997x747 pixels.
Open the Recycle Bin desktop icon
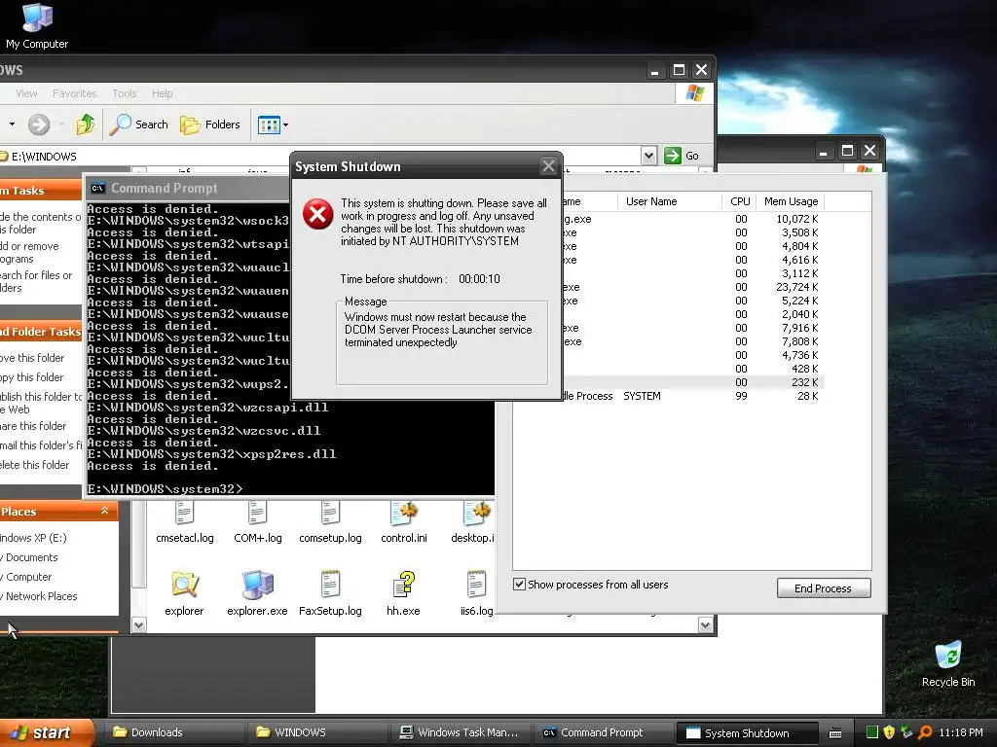pyautogui.click(x=948, y=663)
